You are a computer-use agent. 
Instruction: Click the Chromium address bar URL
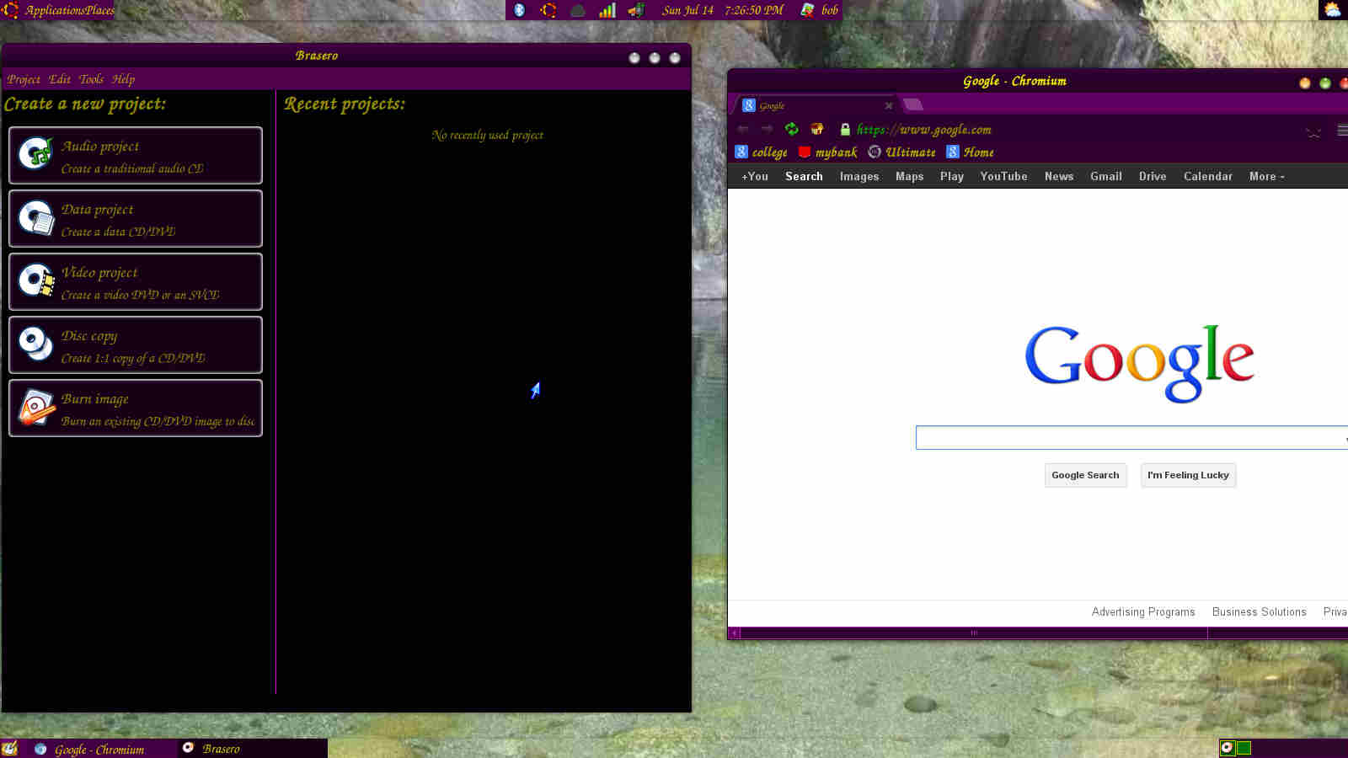click(x=923, y=130)
